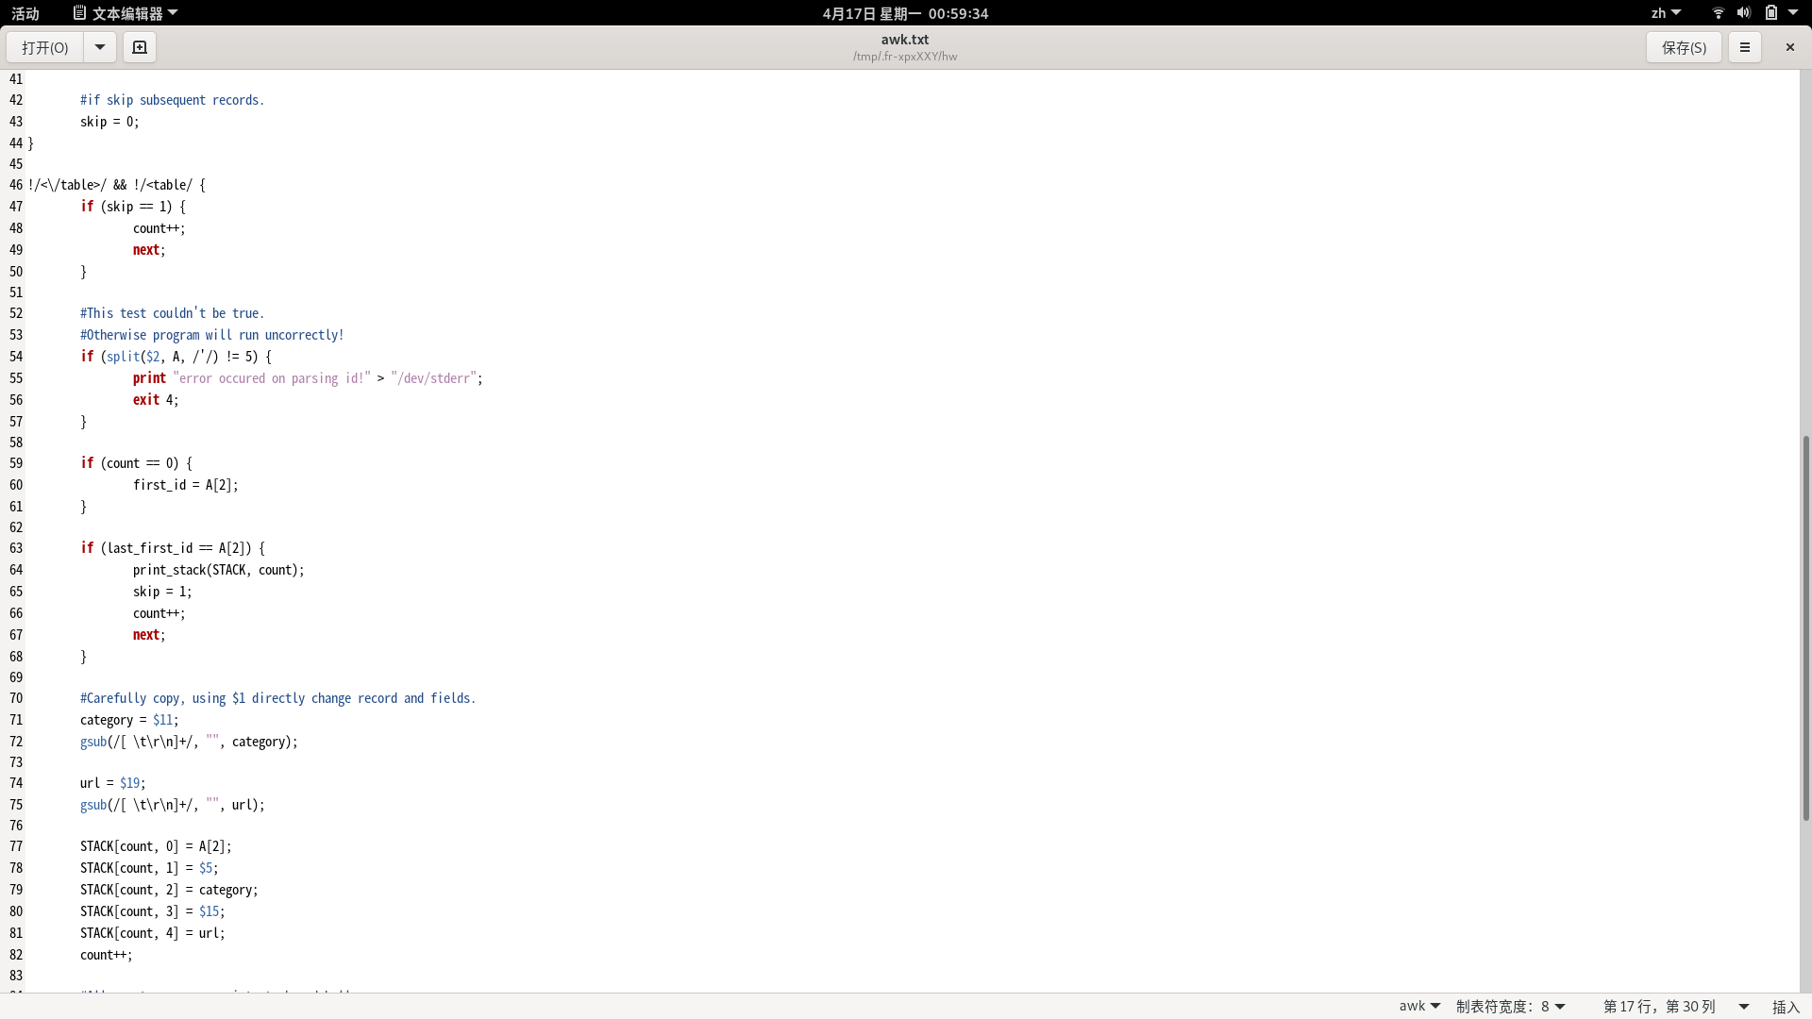The height and width of the screenshot is (1019, 1812).
Task: Click the closing brace on line 44
Action: tap(31, 143)
